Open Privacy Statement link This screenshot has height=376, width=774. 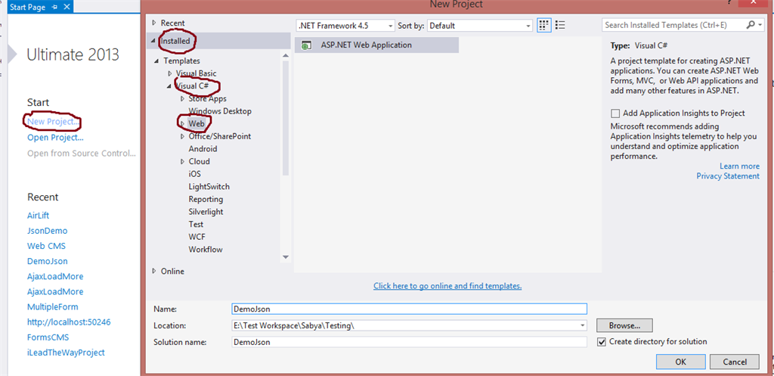click(x=728, y=176)
